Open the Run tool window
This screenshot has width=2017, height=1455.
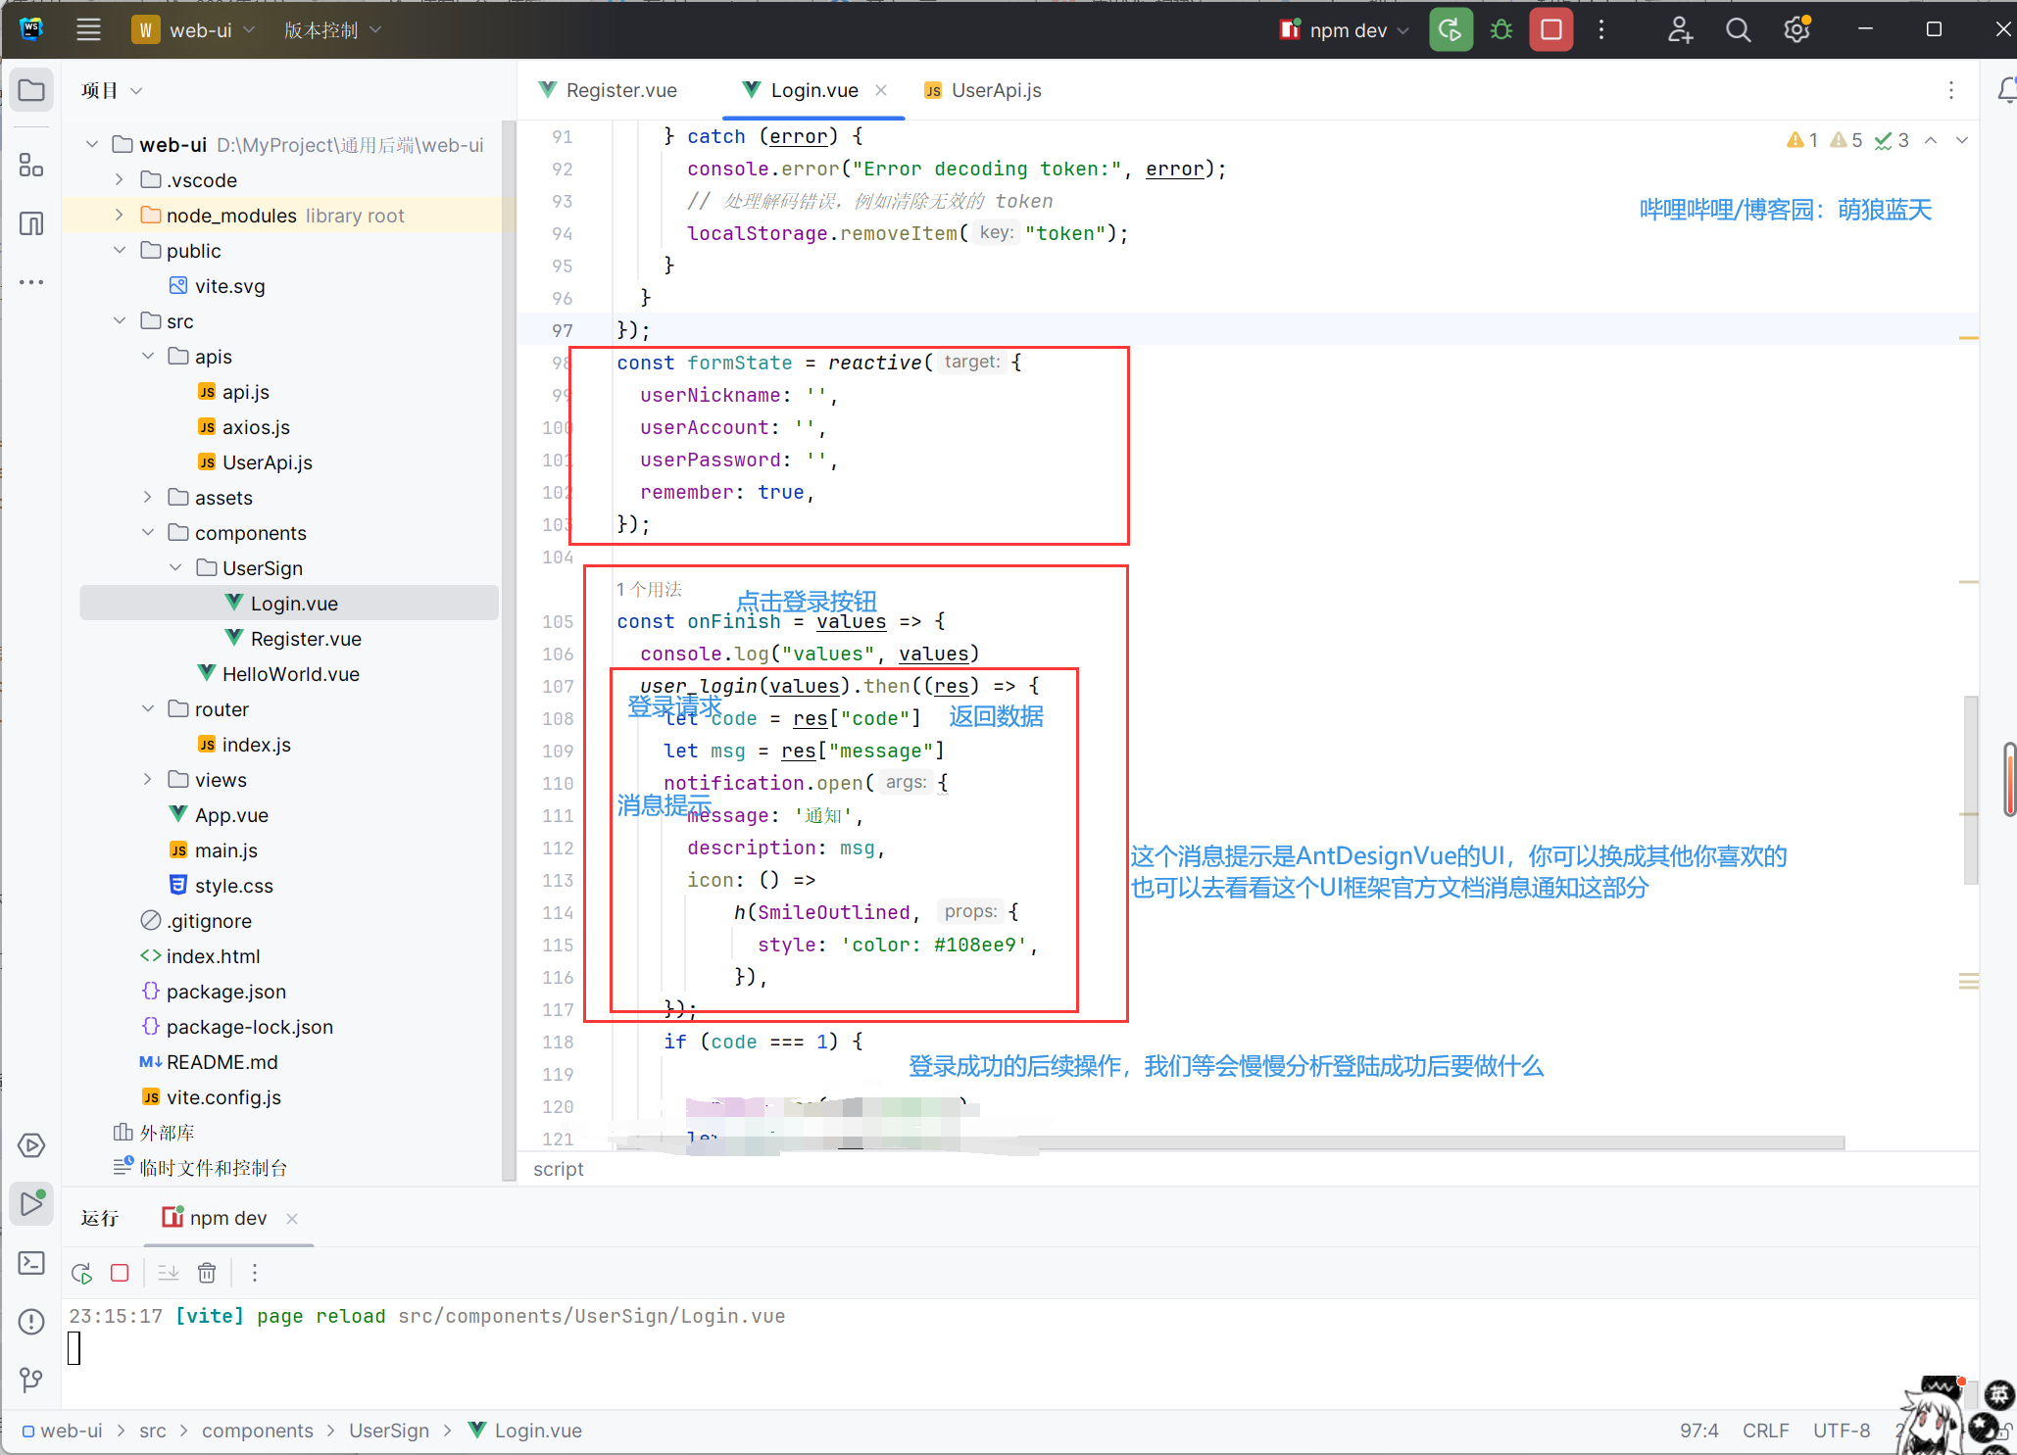[x=31, y=1204]
